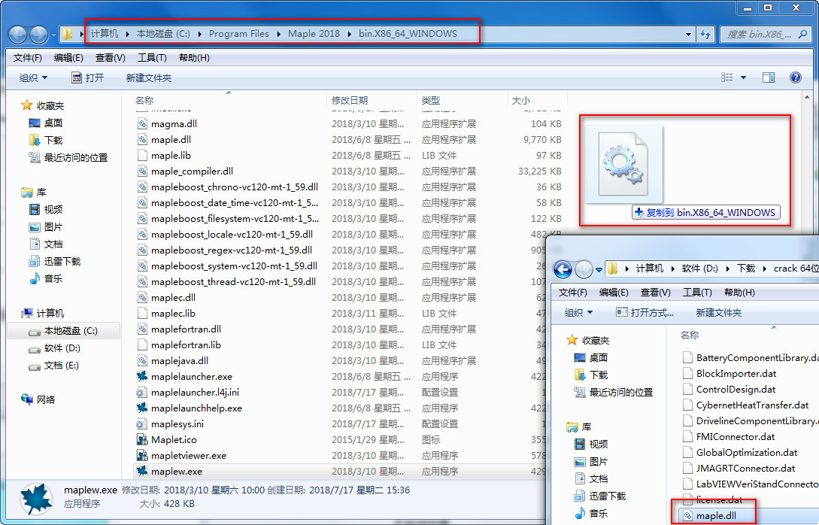Select maple.dll in the crack window

[x=716, y=515]
